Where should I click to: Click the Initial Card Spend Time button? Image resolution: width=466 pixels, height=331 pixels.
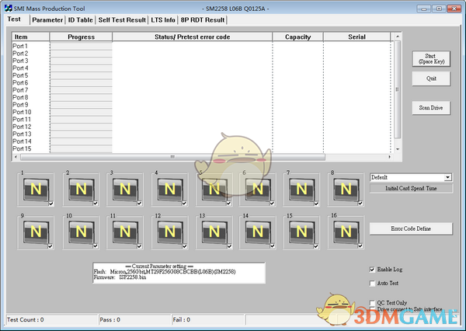[x=411, y=189]
